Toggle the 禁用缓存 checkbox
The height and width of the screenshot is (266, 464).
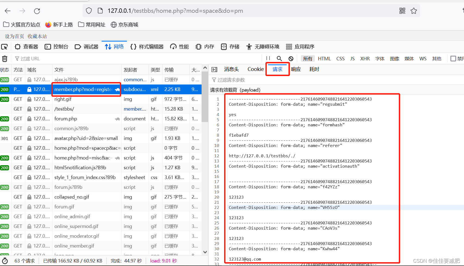click(453, 58)
